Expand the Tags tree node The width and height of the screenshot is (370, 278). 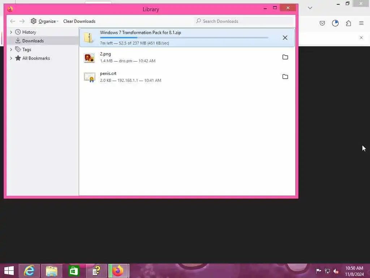coord(11,49)
